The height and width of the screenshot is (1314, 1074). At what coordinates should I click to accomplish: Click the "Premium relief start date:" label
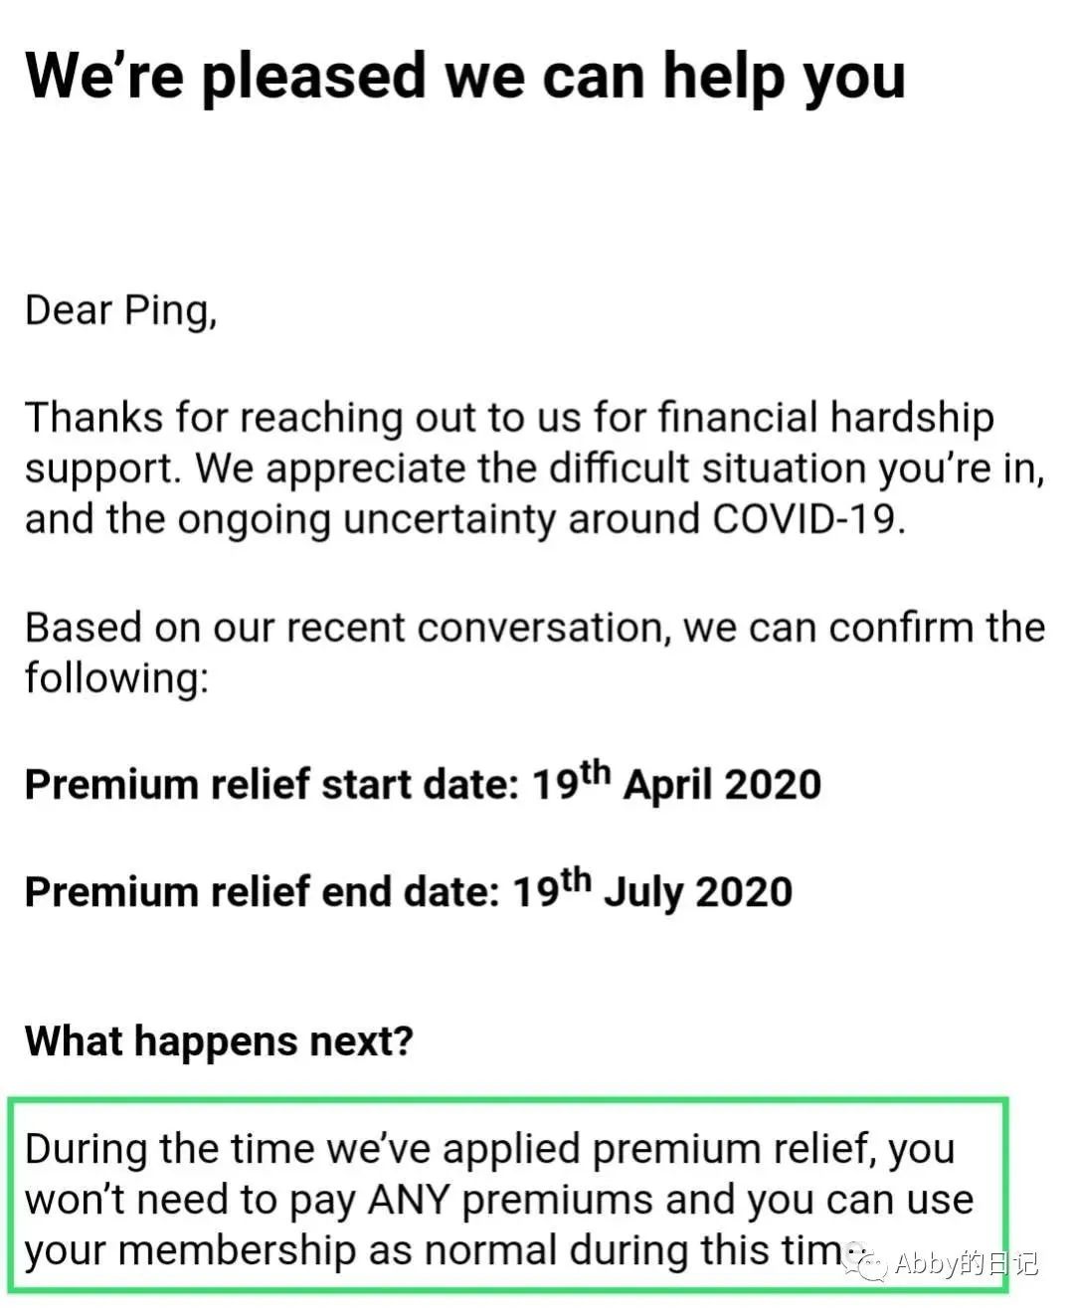tap(271, 785)
